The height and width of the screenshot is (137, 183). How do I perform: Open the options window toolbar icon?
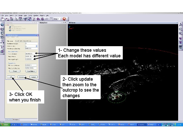20,19
